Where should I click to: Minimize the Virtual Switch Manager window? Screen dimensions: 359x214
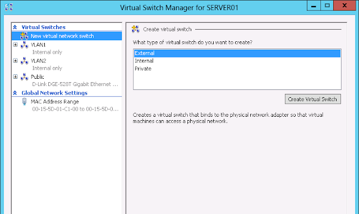pyautogui.click(x=314, y=6)
